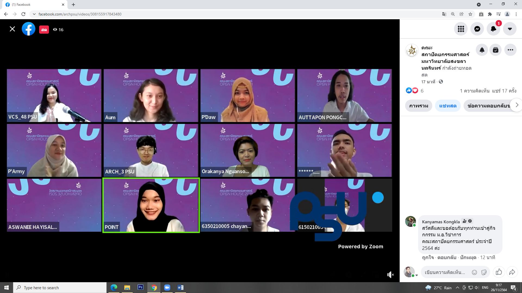Unmute the video speaker icon
Viewport: 522px width, 293px height.
pyautogui.click(x=390, y=275)
